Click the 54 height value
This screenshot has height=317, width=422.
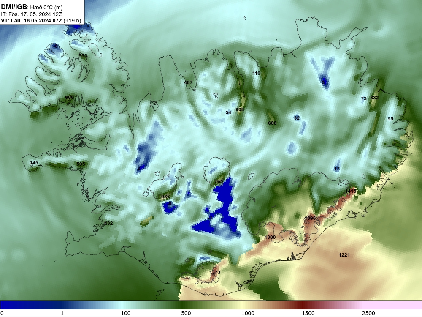pos(228,112)
